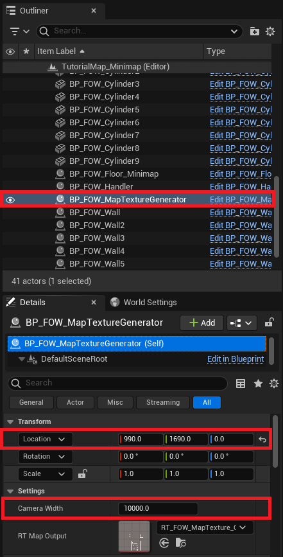Screen dimensions: 283x557
Task: Toggle the Details panel lock icon
Action: point(269,323)
